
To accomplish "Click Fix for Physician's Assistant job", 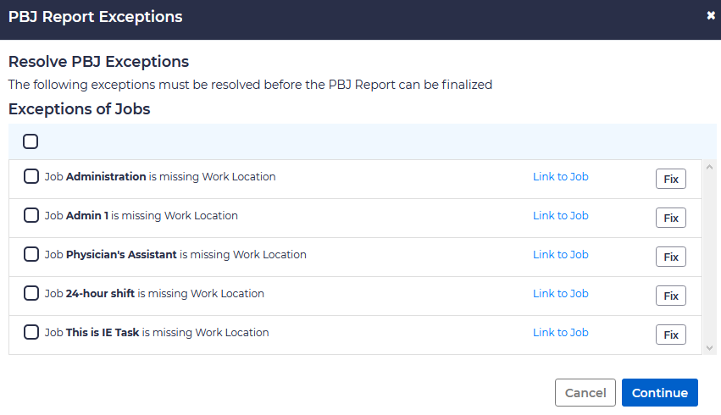I will click(x=670, y=257).
